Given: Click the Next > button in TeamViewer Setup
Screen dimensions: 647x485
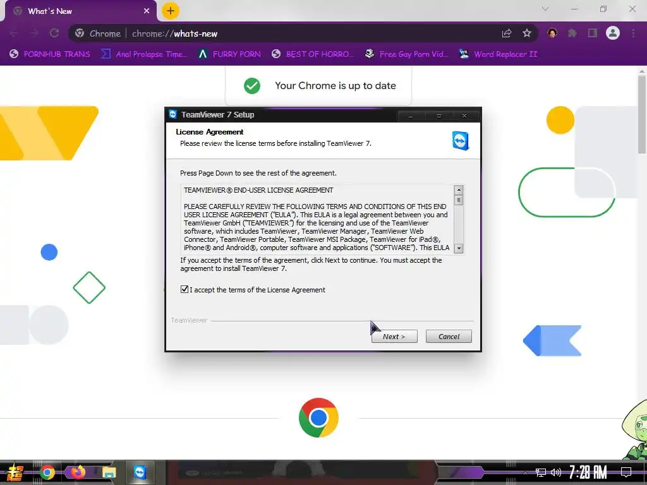Looking at the screenshot, I should (x=394, y=337).
